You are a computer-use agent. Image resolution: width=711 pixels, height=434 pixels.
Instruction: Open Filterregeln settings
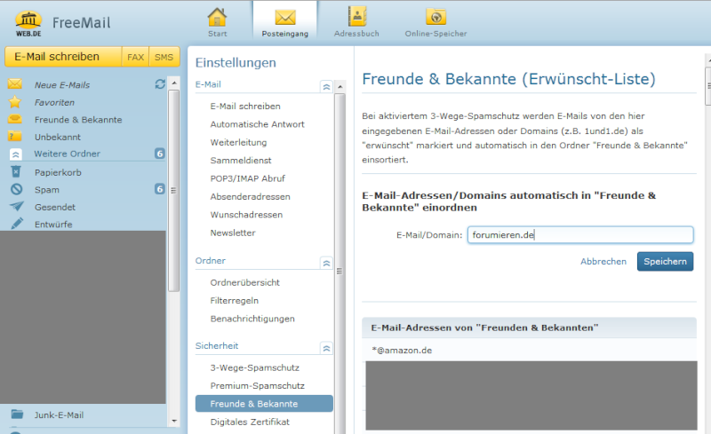pos(235,301)
